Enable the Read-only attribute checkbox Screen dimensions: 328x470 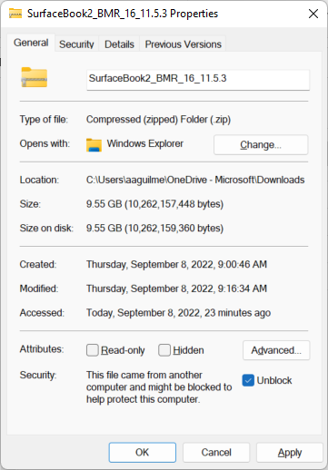[93, 350]
